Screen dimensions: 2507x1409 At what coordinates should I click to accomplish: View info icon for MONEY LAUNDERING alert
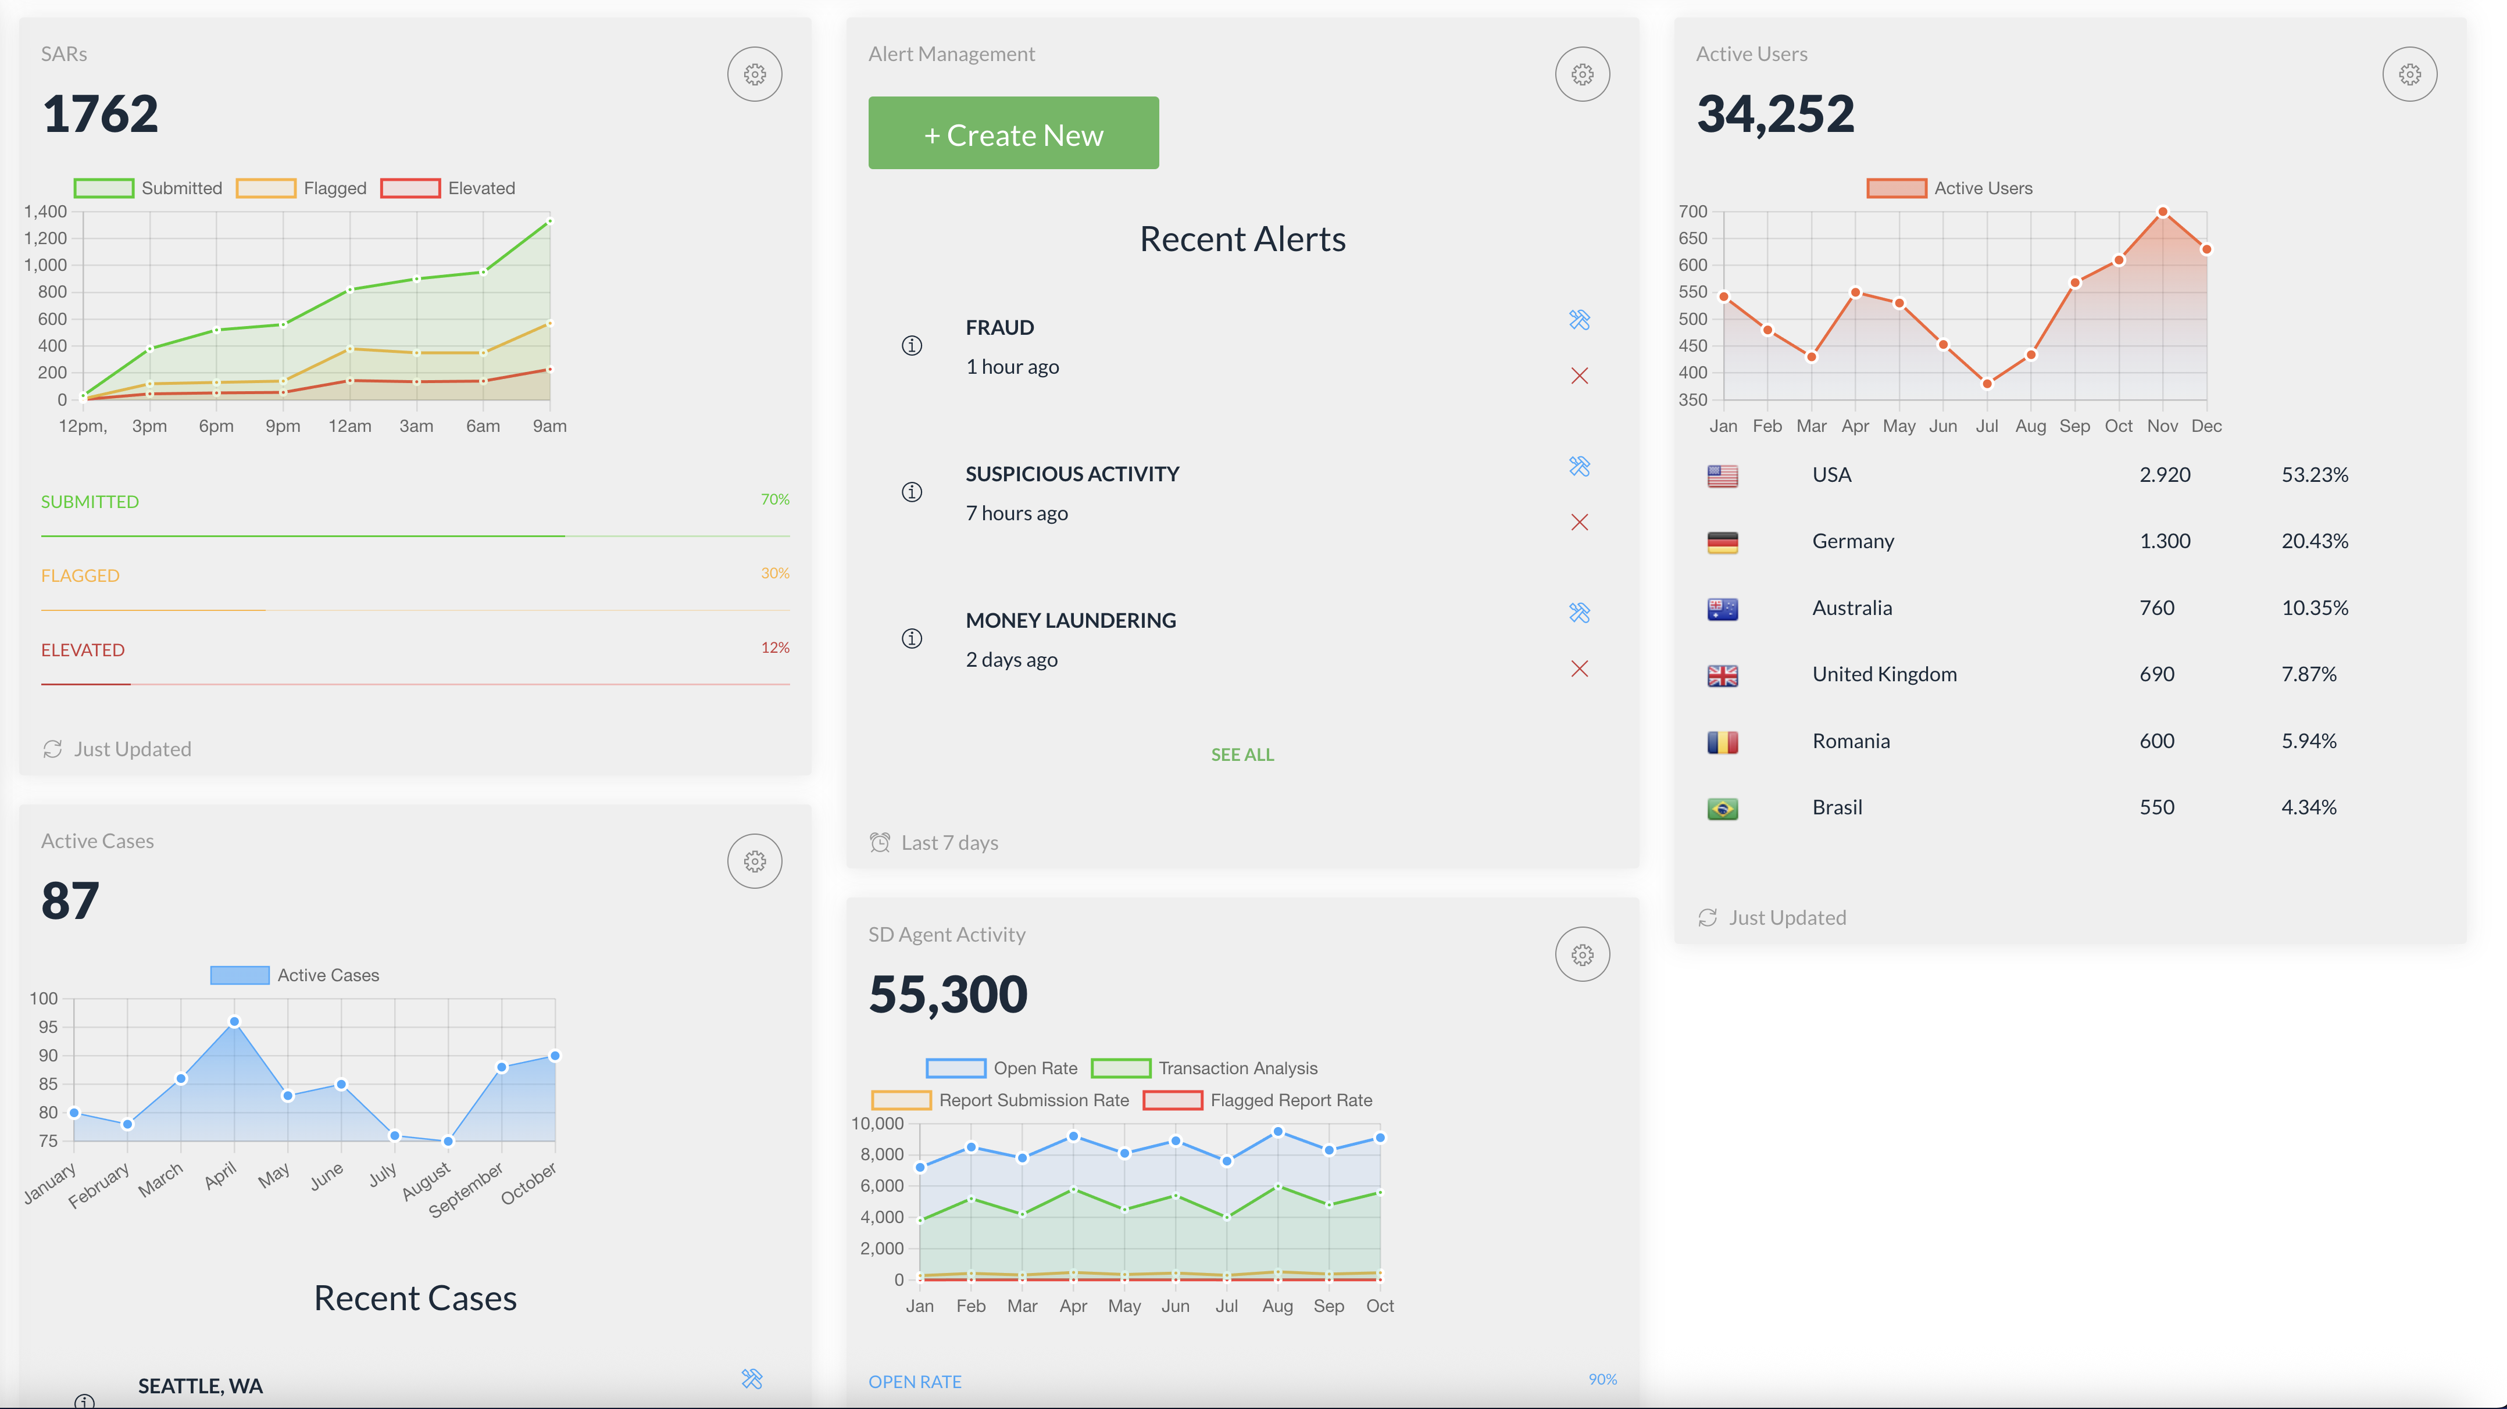(x=911, y=638)
